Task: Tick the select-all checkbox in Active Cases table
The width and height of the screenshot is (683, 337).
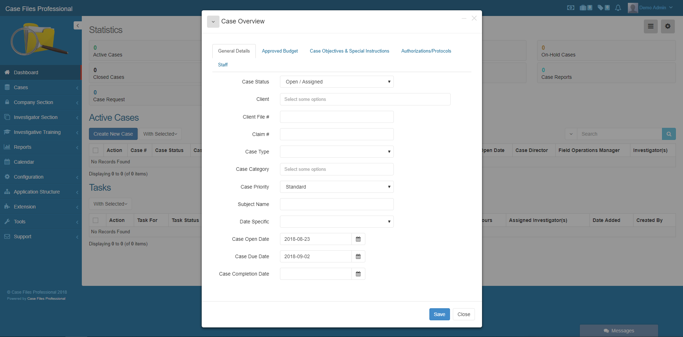Action: [x=96, y=150]
